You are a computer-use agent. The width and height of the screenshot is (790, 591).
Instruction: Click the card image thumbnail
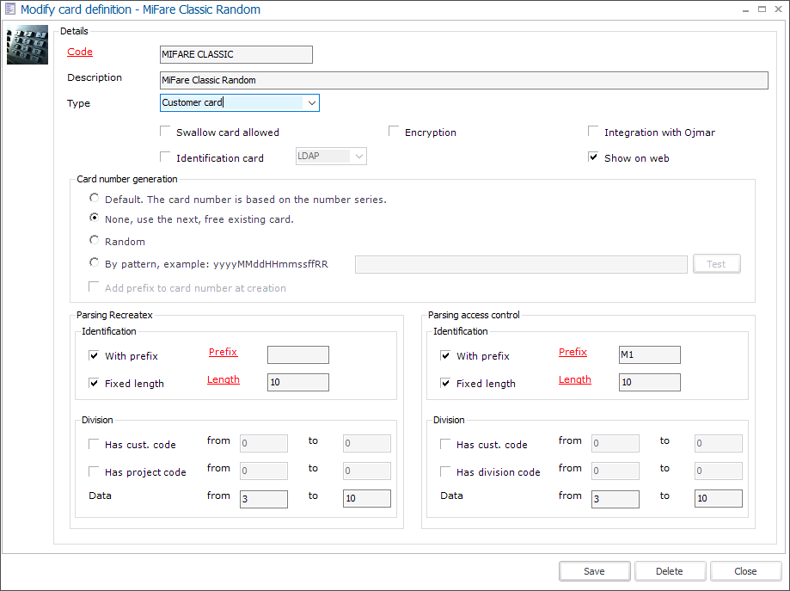point(27,43)
